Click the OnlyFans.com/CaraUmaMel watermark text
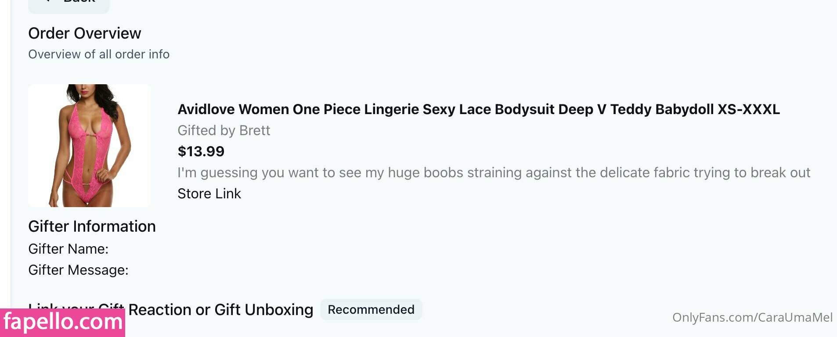Screen dimensions: 837x337 (x=752, y=317)
